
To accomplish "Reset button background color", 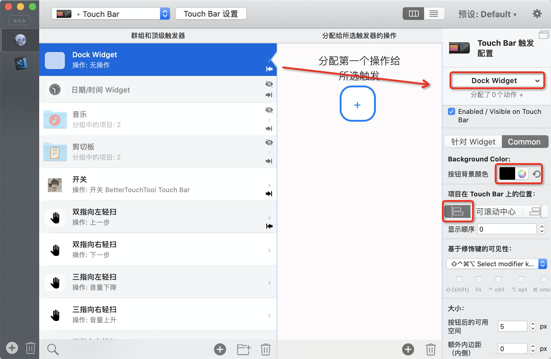I will point(537,174).
